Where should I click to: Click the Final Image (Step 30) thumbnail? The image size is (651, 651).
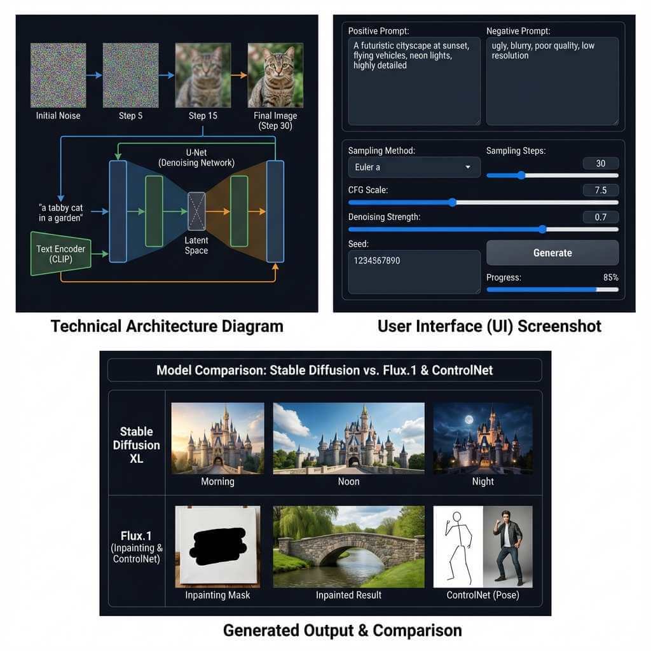275,74
